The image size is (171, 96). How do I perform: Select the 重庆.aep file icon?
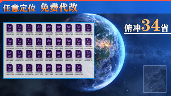pos(59,28)
